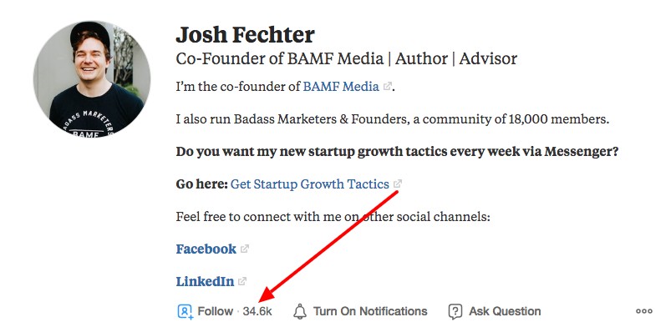The height and width of the screenshot is (327, 671).
Task: Open the three-dot more options menu
Action: [x=644, y=311]
